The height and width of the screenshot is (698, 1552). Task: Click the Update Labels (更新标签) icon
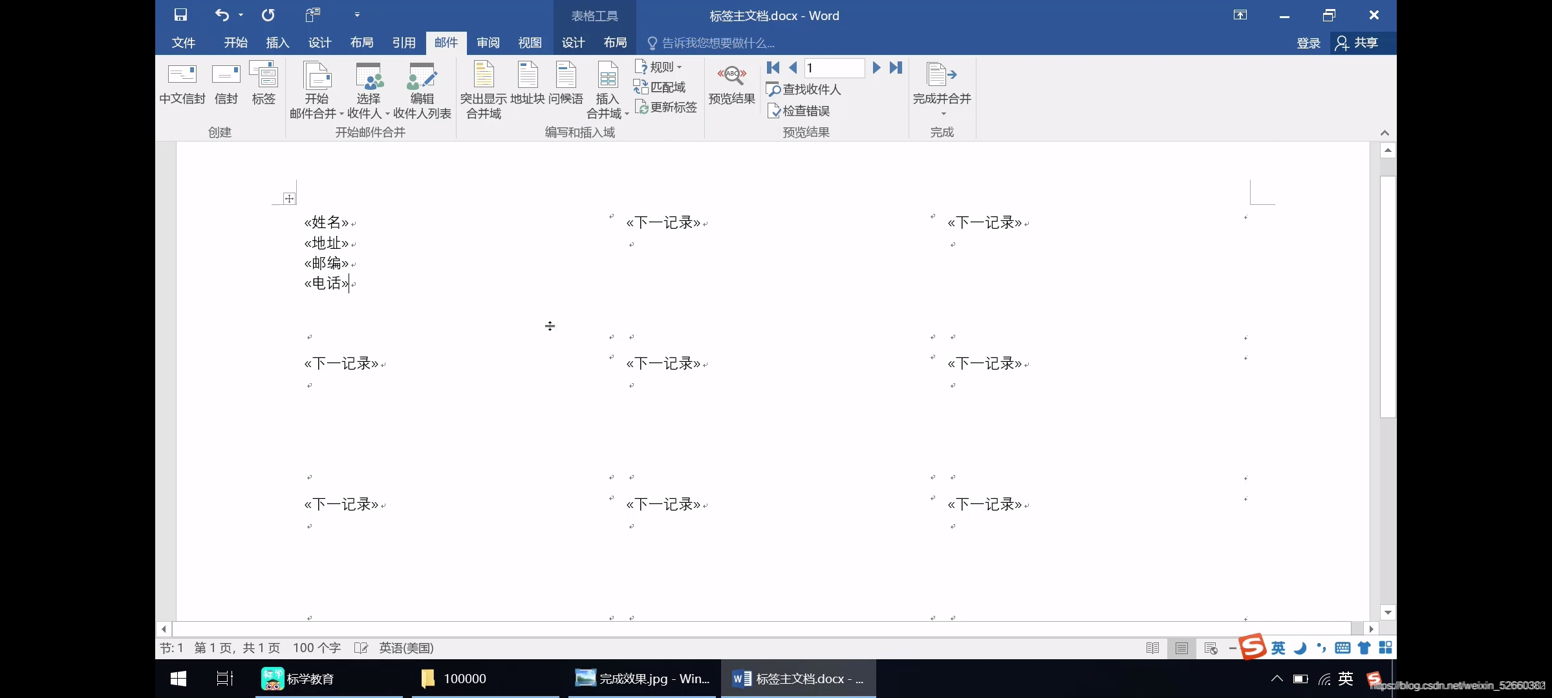pos(666,107)
